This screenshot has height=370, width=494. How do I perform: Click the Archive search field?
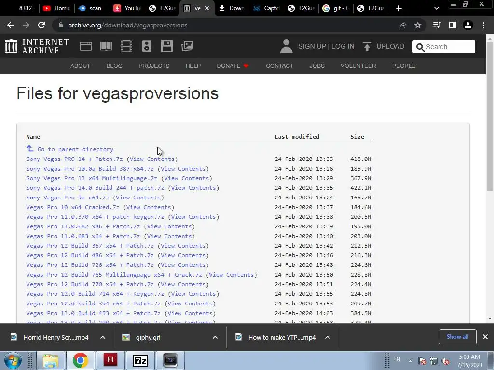pyautogui.click(x=444, y=47)
